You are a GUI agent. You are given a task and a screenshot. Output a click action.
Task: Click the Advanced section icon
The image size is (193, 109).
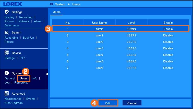pos(7,93)
